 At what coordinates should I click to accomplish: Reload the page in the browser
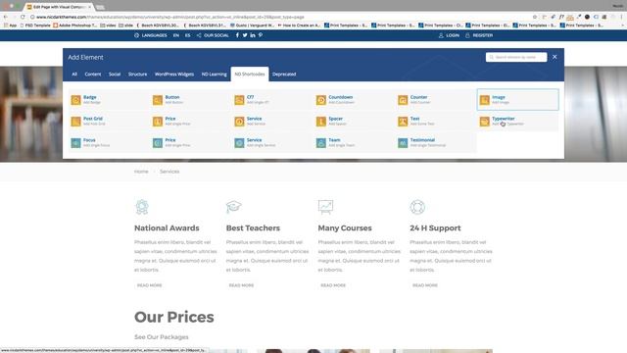click(23, 17)
